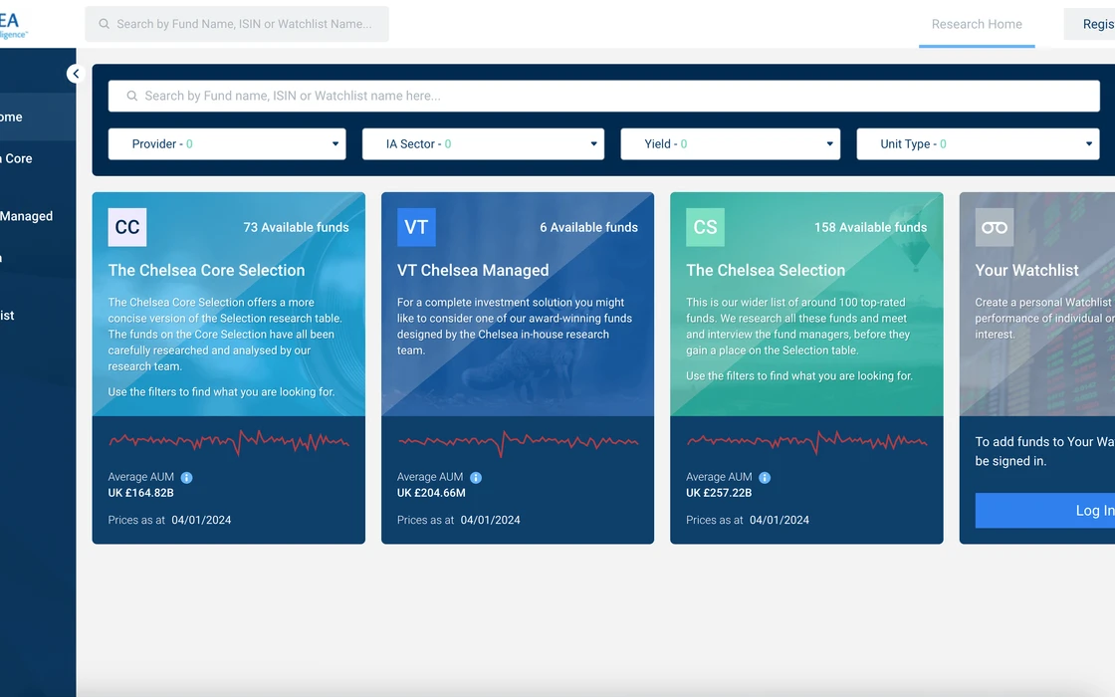Screen dimensions: 1115x697
Task: Open the IA Sector filter dropdown
Action: [x=483, y=143]
